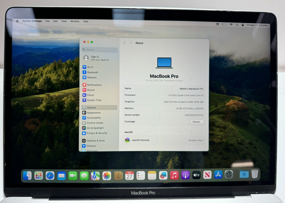Click Sign in with your Apple ID
The image size is (285, 203).
pos(96,58)
